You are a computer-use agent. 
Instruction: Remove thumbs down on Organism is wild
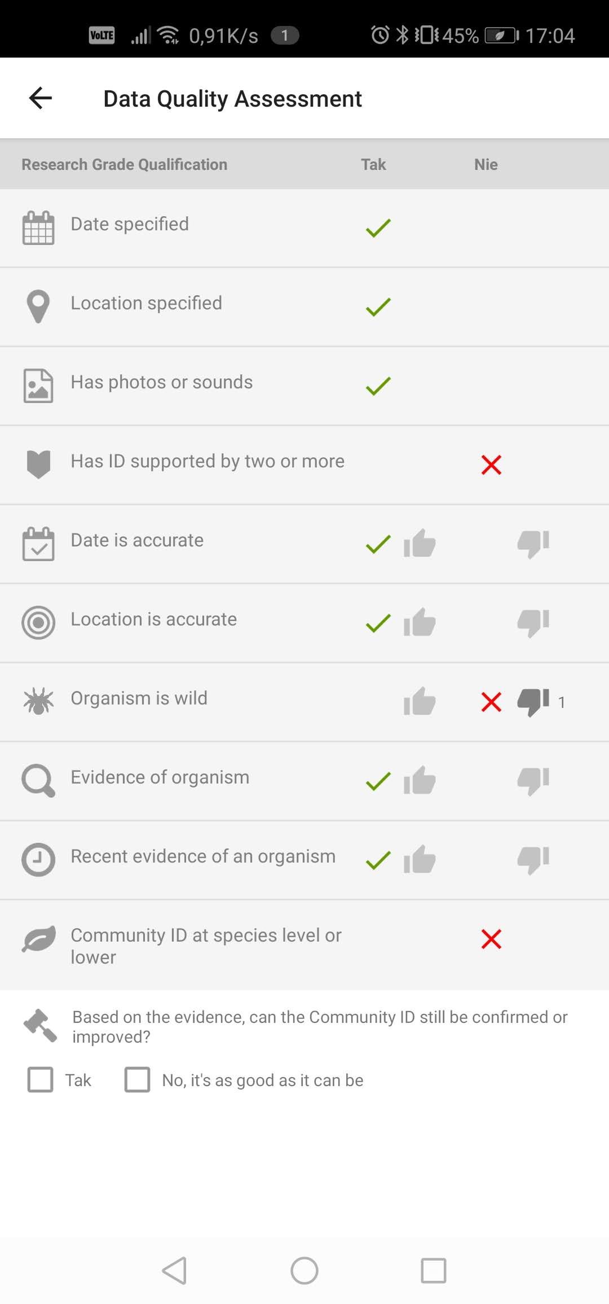pos(533,702)
